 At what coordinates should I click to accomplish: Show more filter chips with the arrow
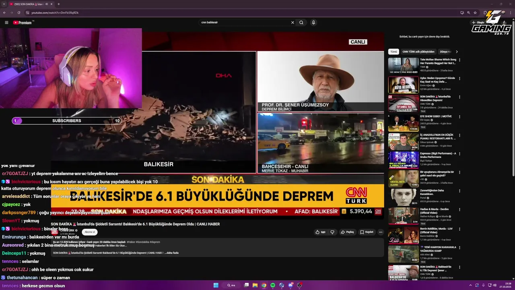point(457,52)
